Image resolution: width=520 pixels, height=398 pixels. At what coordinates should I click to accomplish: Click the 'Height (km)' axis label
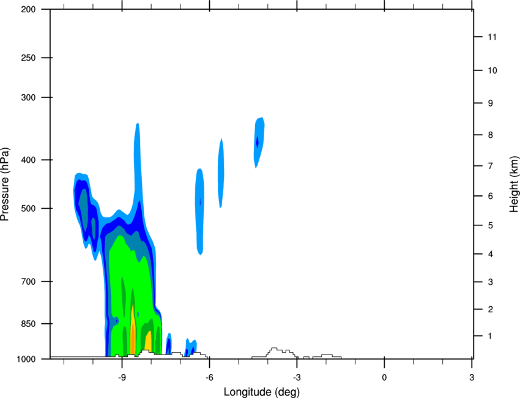coord(514,184)
